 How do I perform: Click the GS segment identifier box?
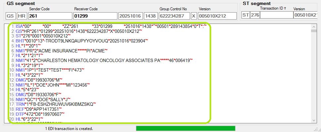pyautogui.click(x=11, y=16)
